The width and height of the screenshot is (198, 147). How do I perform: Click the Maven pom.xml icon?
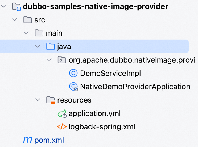(x=27, y=140)
